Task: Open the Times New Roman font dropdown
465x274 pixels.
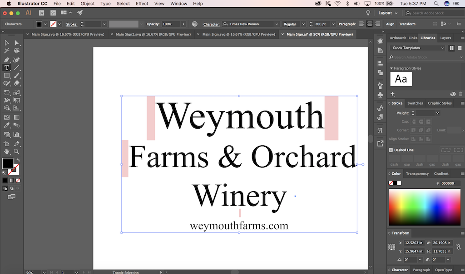Action: pyautogui.click(x=277, y=24)
